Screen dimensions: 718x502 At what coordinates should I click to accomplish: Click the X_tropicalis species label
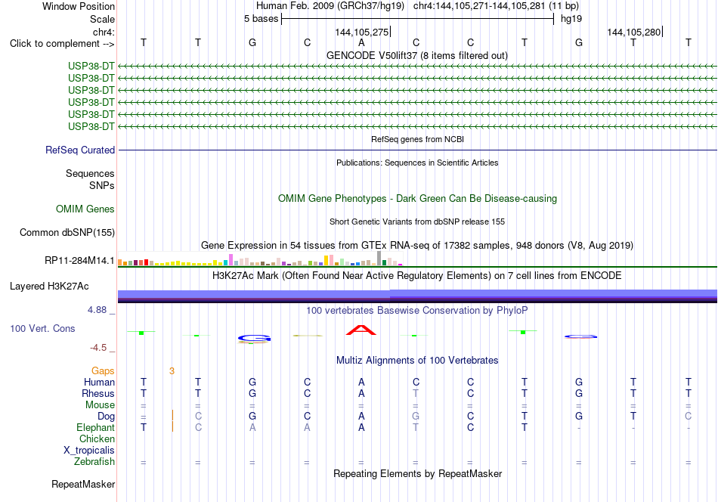[89, 451]
